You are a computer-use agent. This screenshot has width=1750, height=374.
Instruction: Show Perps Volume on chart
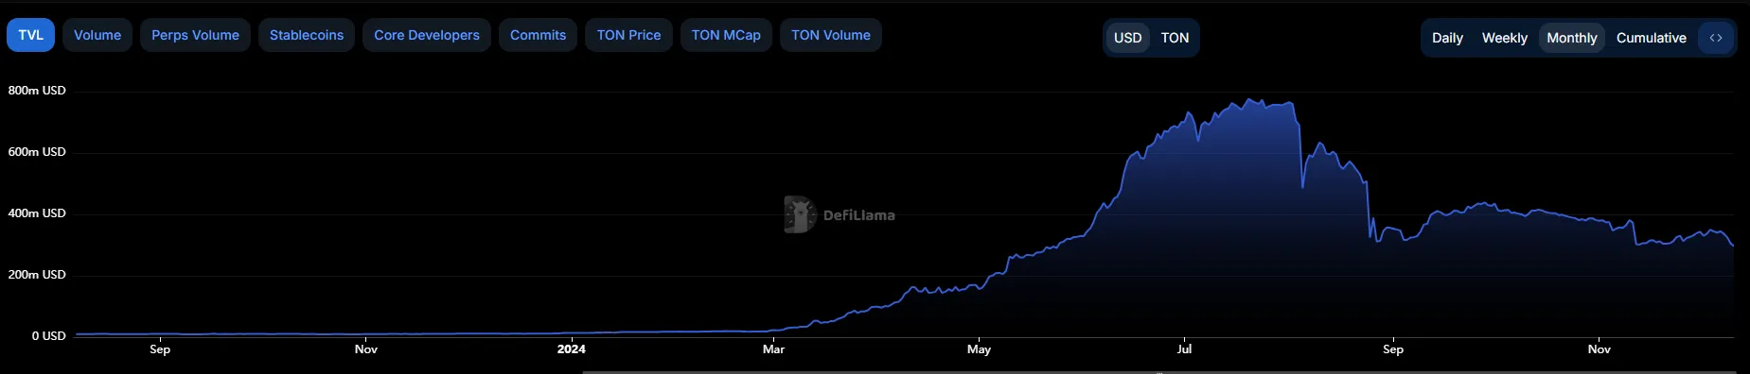point(195,35)
